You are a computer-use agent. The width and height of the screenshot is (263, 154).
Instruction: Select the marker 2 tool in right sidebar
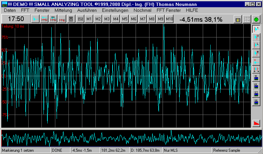pyautogui.click(x=256, y=37)
